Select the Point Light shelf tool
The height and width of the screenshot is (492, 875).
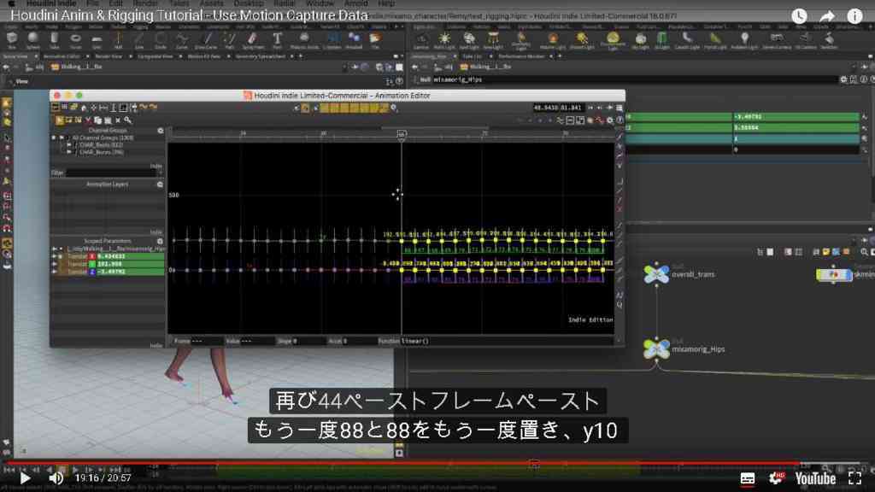click(444, 39)
